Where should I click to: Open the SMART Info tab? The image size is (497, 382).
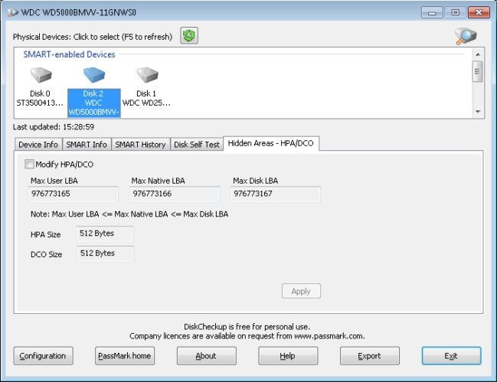pyautogui.click(x=87, y=145)
